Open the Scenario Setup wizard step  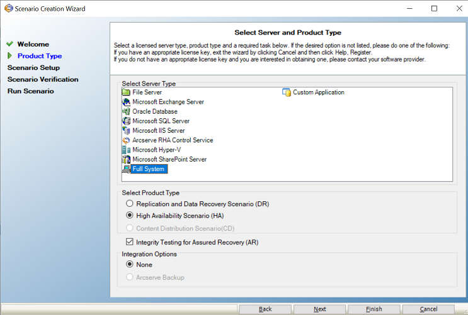click(33, 68)
